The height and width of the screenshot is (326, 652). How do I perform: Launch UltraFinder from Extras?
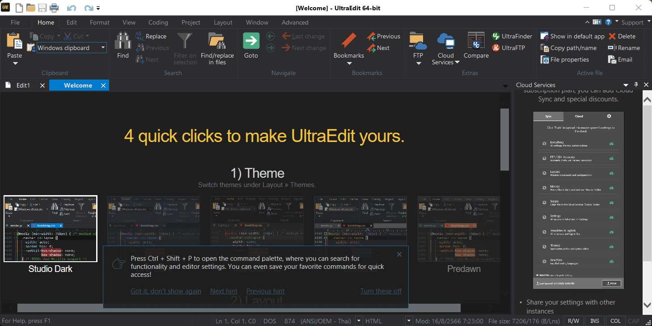click(512, 36)
